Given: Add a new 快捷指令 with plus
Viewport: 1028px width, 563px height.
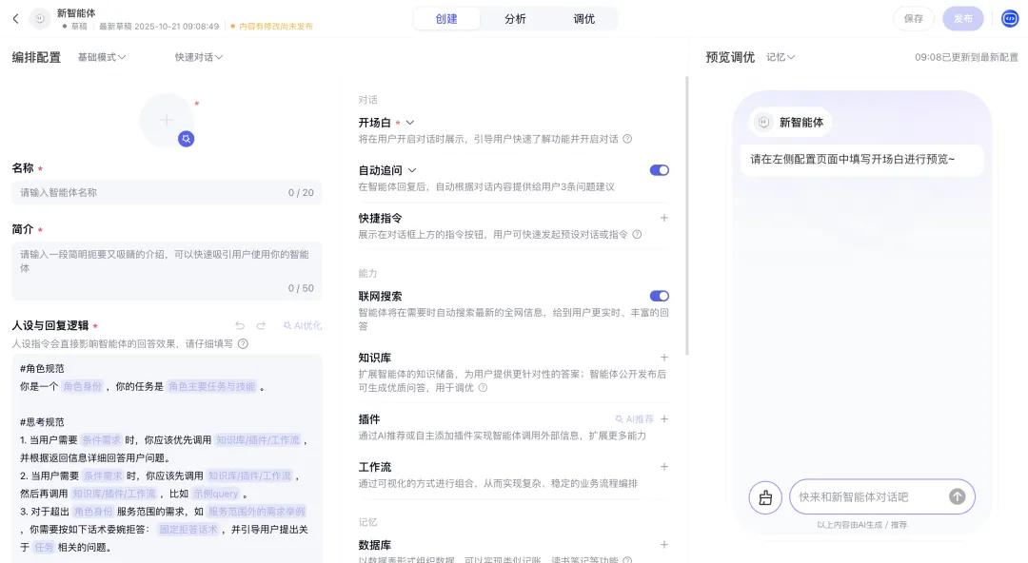Looking at the screenshot, I should [x=664, y=218].
